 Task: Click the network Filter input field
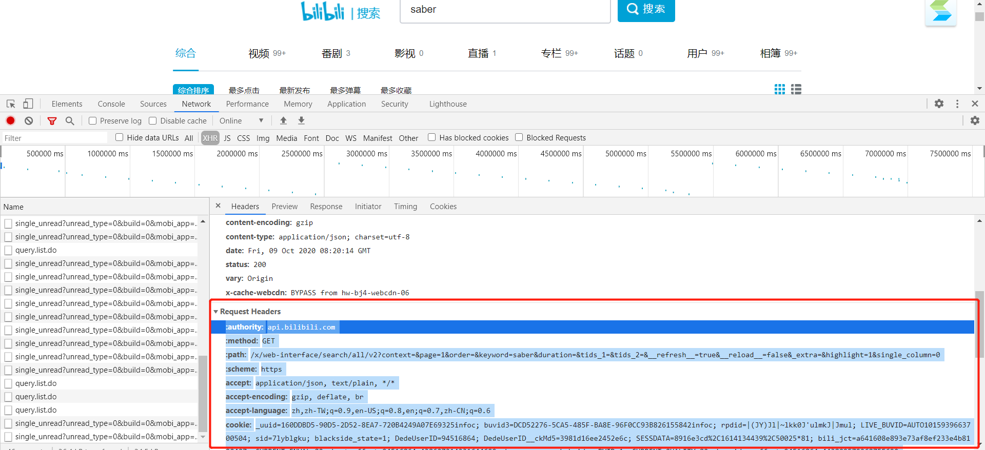click(x=54, y=138)
